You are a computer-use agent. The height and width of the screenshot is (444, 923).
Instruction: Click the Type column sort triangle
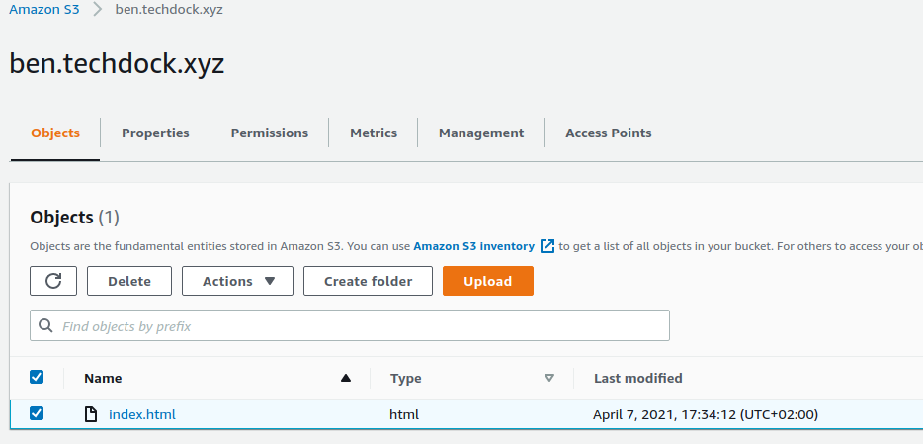[549, 378]
